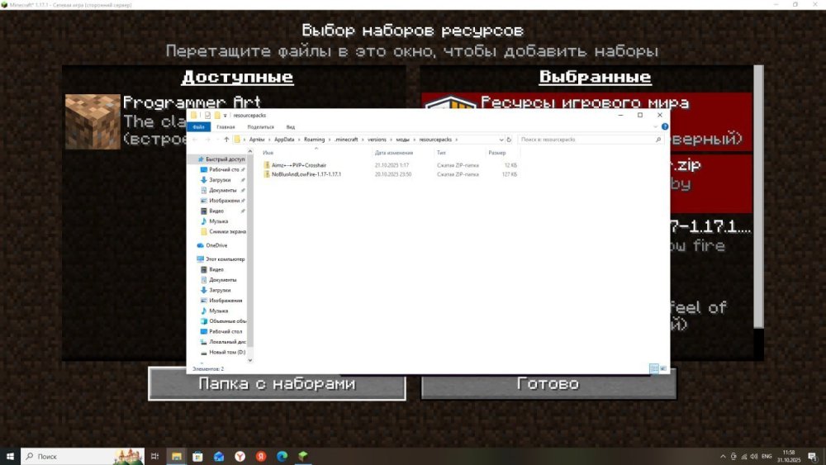This screenshot has height=465, width=826.
Task: Show hidden system tray icons chevron
Action: tap(723, 456)
